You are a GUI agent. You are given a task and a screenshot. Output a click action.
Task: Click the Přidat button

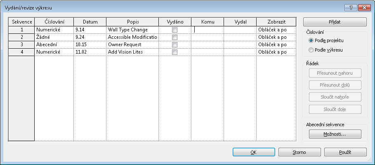[335, 22]
